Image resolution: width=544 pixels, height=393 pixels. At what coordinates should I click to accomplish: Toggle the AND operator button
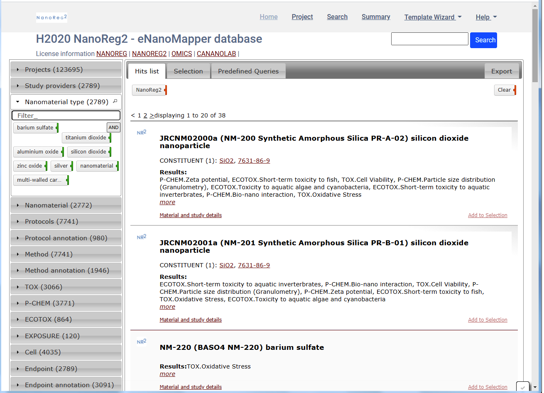113,127
